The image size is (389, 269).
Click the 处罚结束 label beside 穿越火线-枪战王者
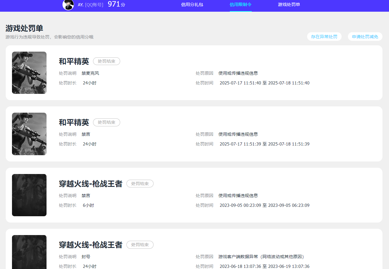(x=140, y=183)
